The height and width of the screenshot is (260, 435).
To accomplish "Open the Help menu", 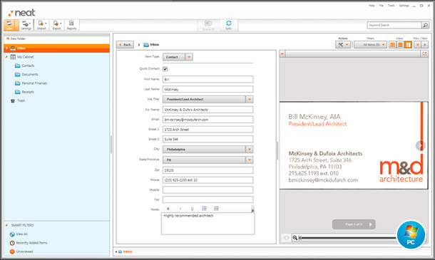I will 372,6.
